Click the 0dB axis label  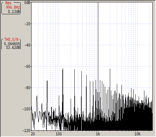[27, 2]
